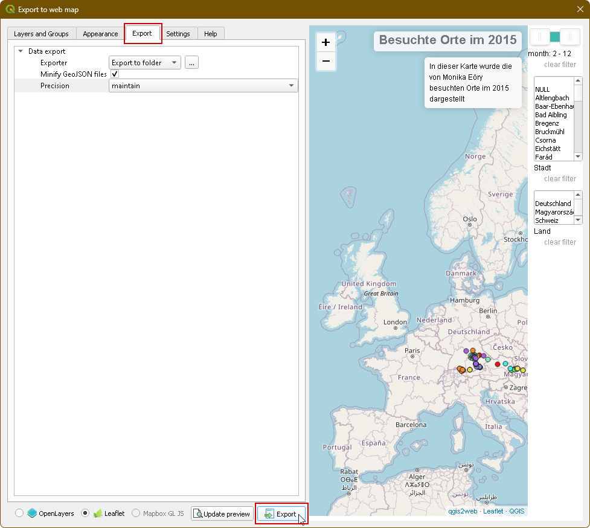
Task: Switch to the Layers and Groups tab
Action: tap(41, 34)
